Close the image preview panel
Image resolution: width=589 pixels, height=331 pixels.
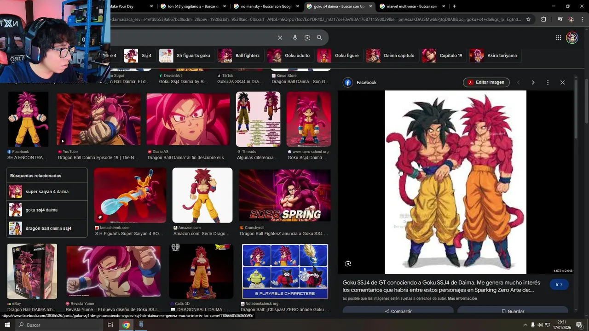tap(562, 82)
